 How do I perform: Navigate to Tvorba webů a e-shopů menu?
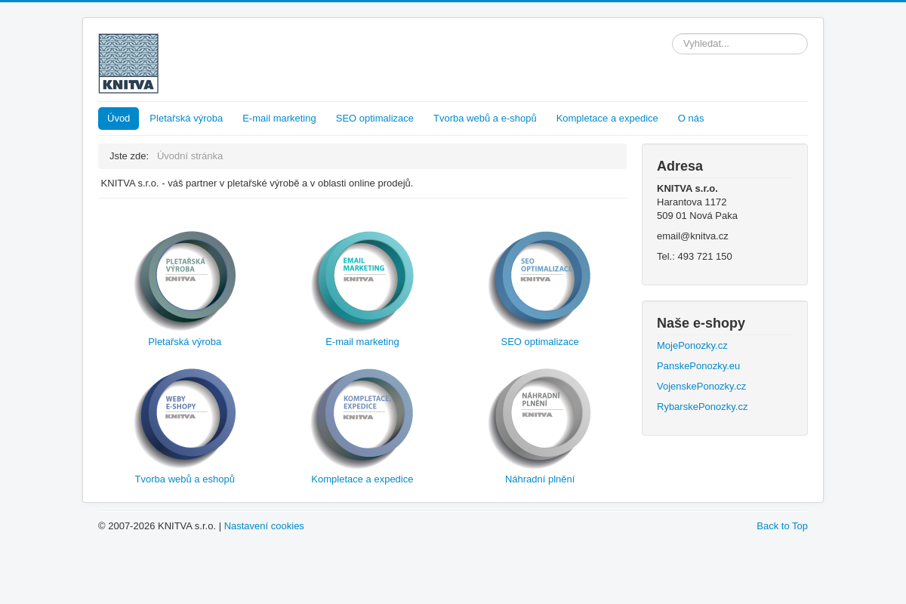(485, 119)
